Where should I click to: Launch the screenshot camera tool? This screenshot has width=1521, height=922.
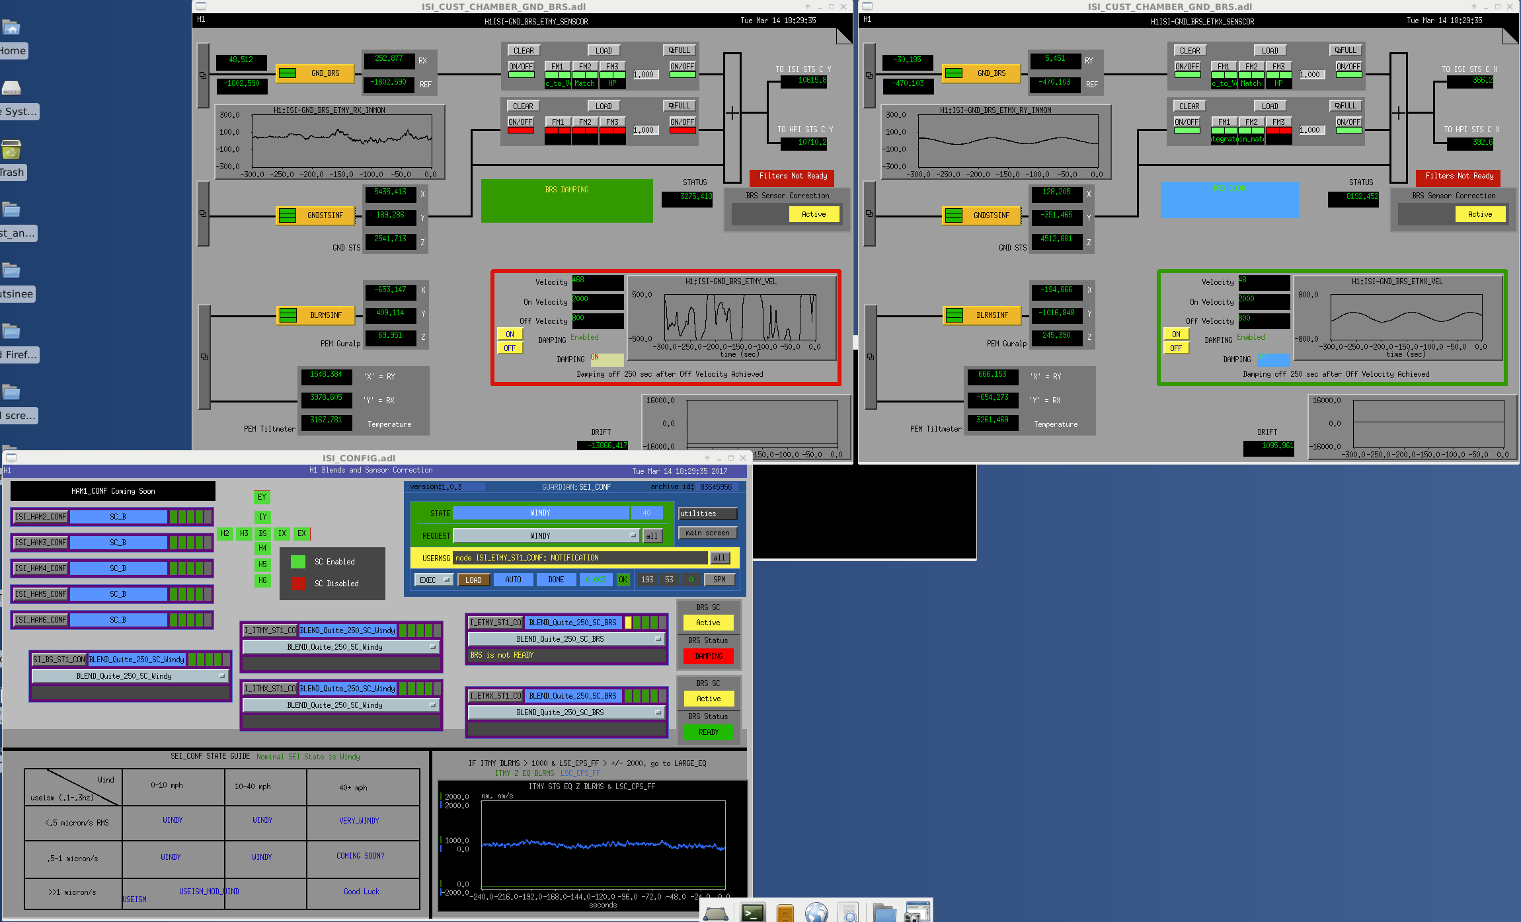[917, 913]
